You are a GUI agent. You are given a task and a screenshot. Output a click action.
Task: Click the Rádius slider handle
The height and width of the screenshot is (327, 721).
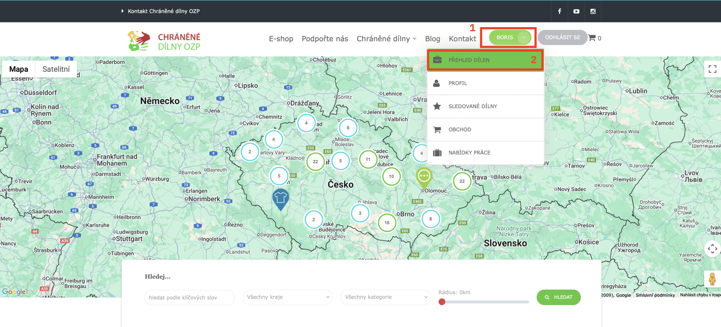(x=442, y=302)
